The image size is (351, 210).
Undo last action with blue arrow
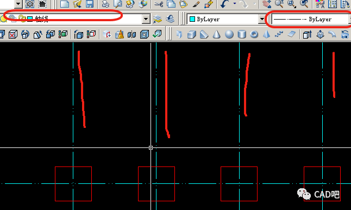[224, 4]
